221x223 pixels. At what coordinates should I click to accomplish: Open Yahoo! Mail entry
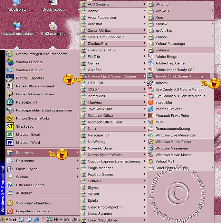[x=181, y=161]
